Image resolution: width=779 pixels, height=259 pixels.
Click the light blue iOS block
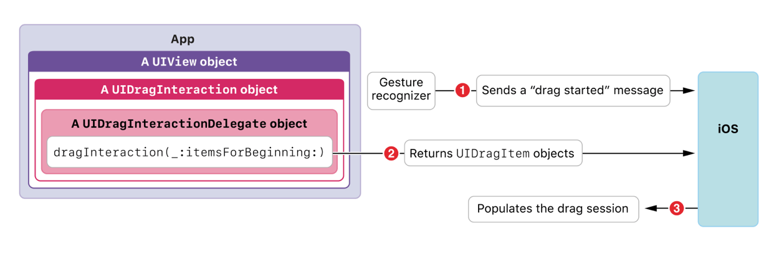click(x=728, y=149)
